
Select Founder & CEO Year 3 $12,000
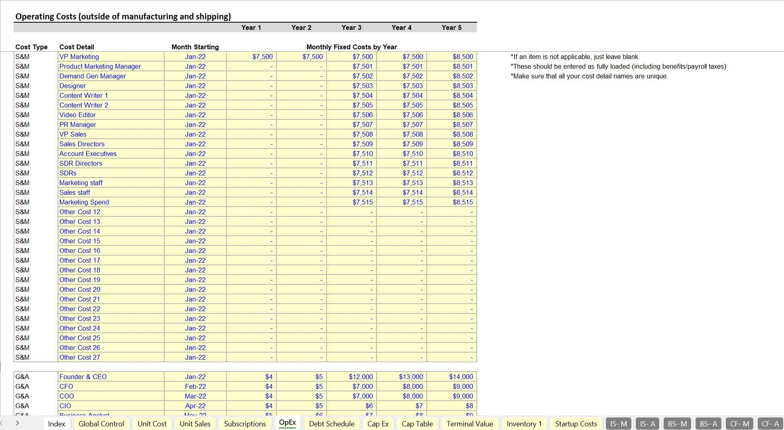(351, 377)
